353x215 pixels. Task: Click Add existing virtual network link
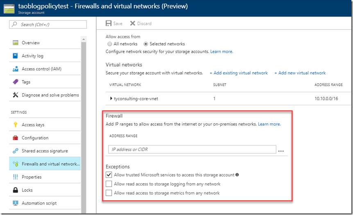tap(239, 73)
